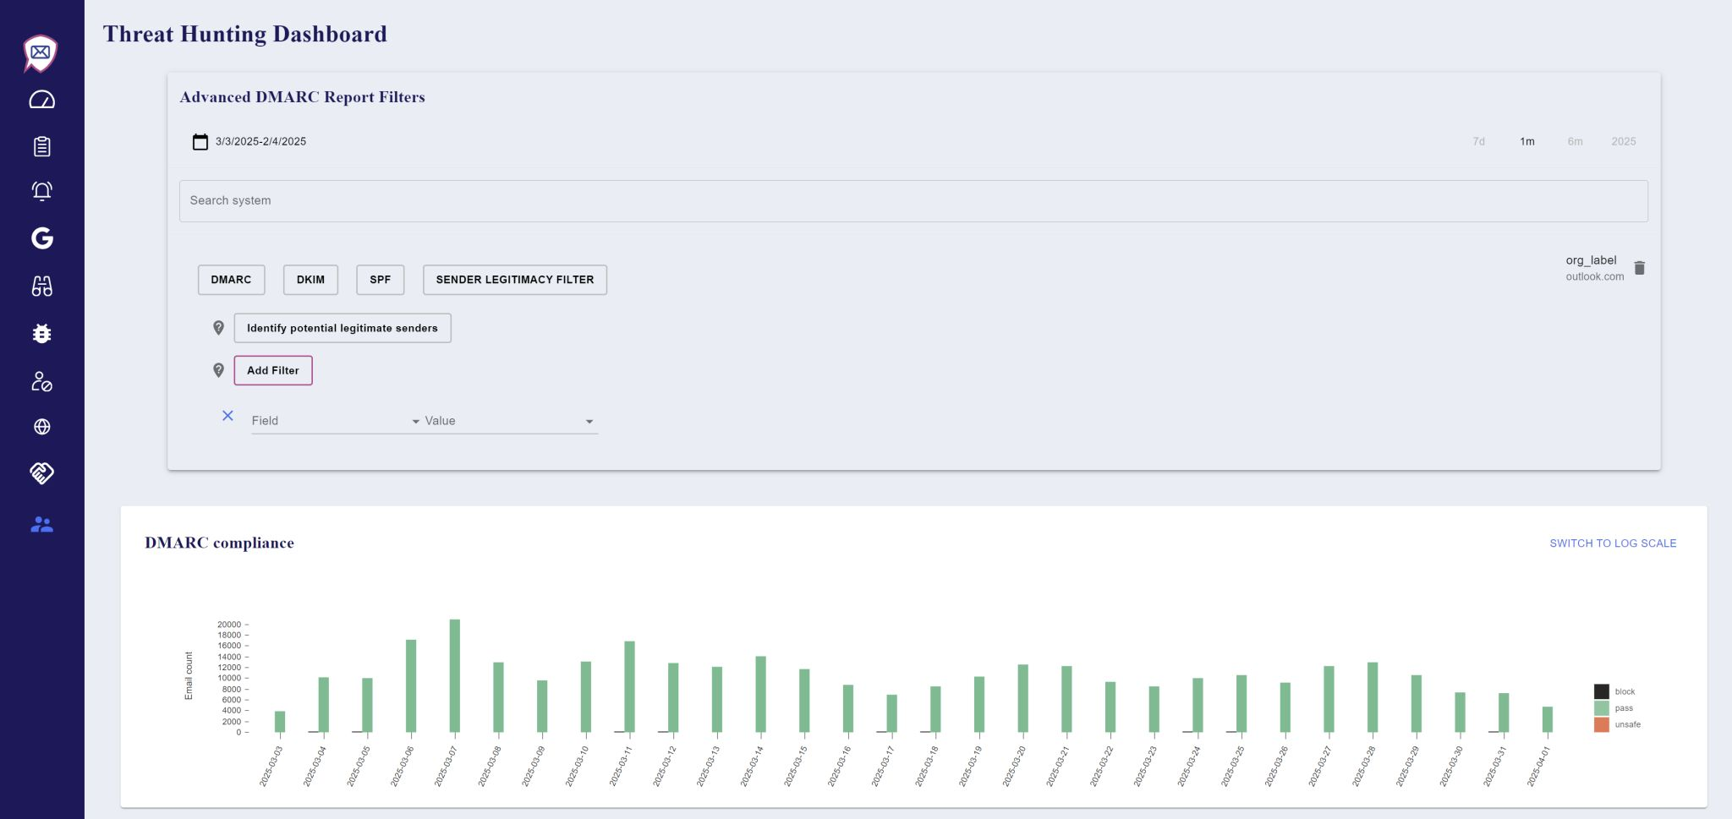Open the calendar date range picker
The image size is (1732, 819).
pos(200,142)
